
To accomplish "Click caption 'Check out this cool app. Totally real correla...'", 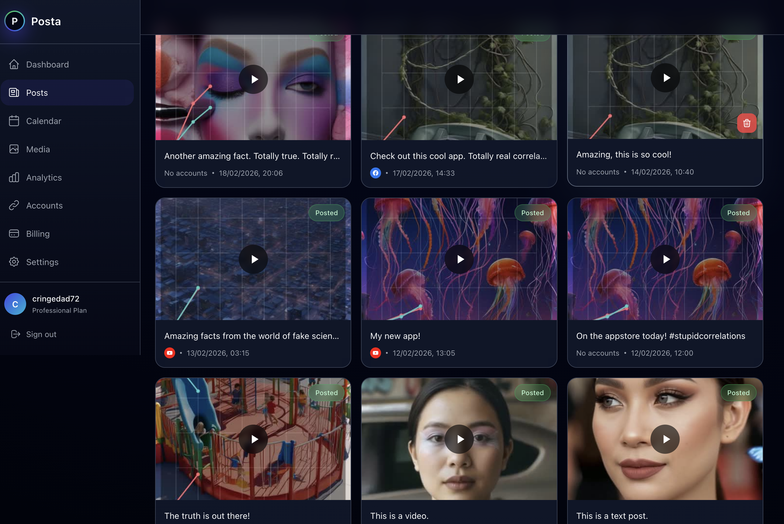I will tap(458, 156).
